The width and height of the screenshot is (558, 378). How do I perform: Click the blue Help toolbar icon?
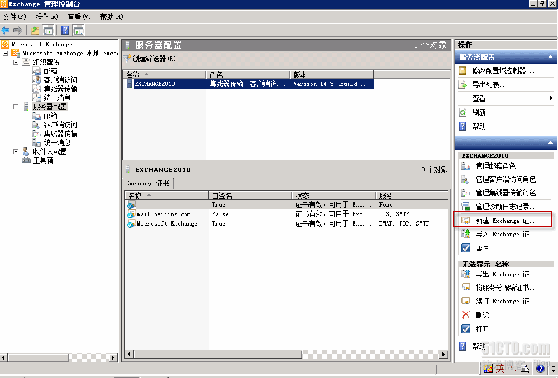65,30
